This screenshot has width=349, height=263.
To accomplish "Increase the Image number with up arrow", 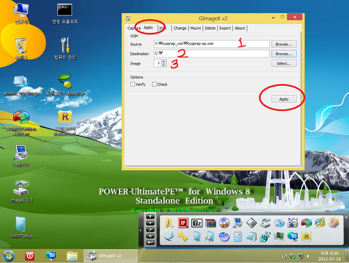I will pyautogui.click(x=164, y=61).
